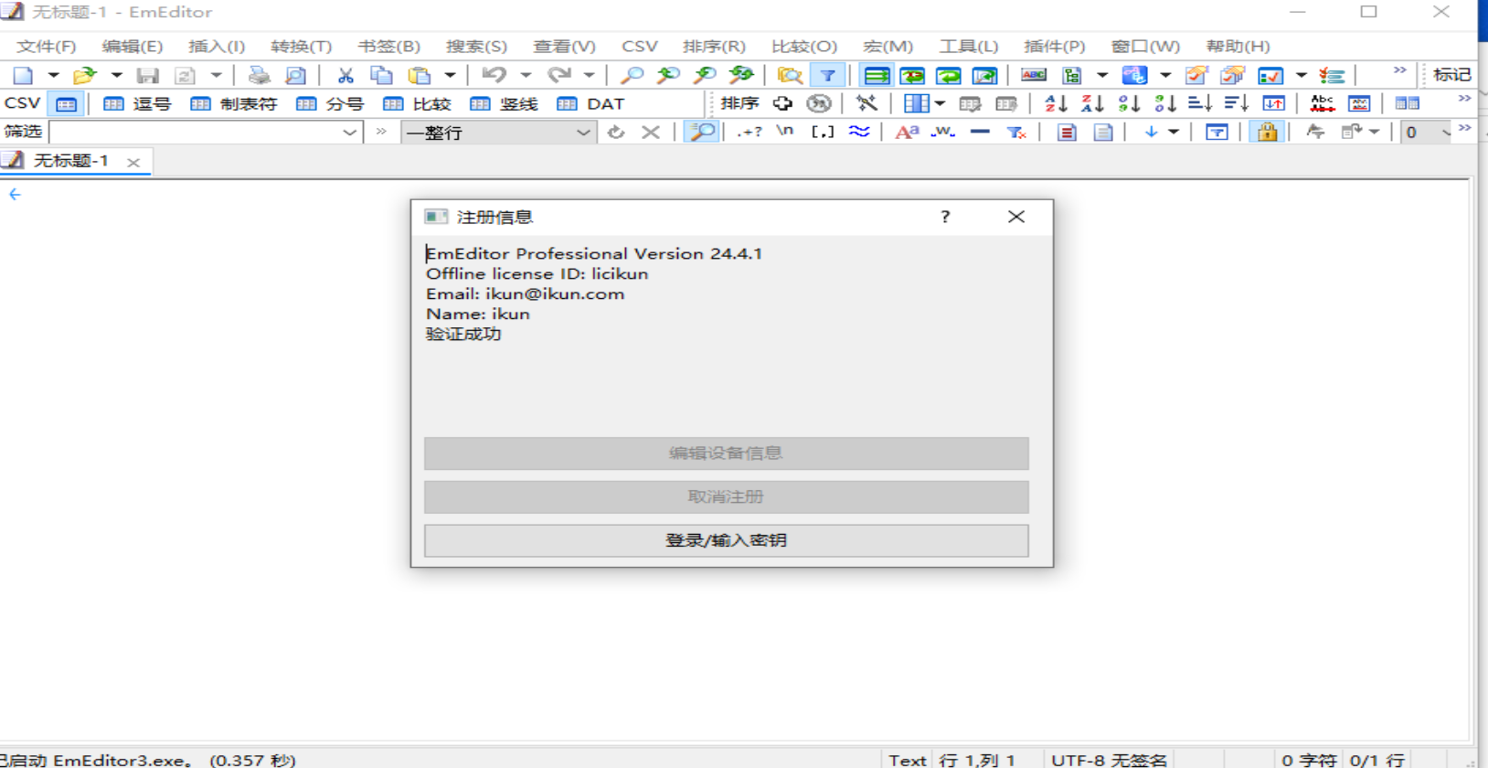Click the Save floppy disk icon
This screenshot has width=1488, height=768.
click(x=147, y=75)
